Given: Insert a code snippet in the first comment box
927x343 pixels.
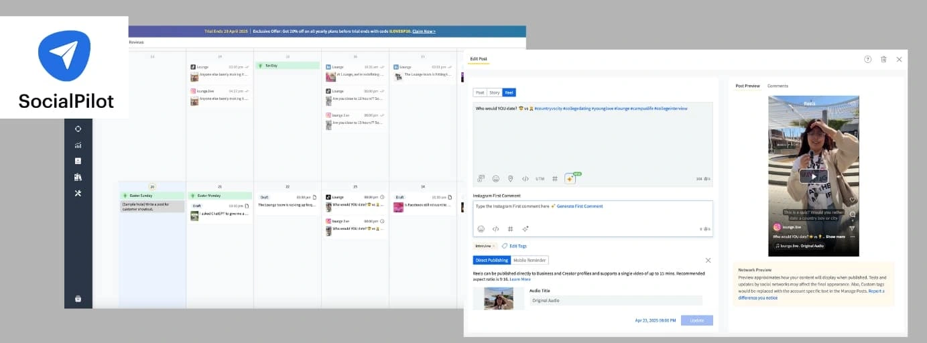Looking at the screenshot, I should pyautogui.click(x=496, y=228).
